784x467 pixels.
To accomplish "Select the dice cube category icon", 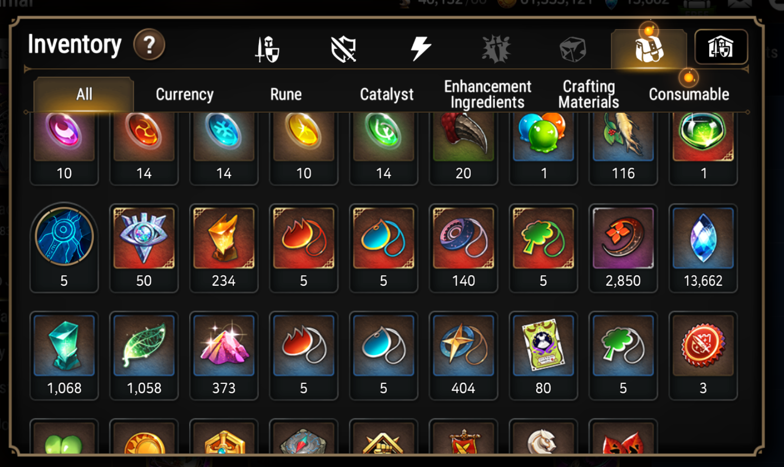I will 572,49.
